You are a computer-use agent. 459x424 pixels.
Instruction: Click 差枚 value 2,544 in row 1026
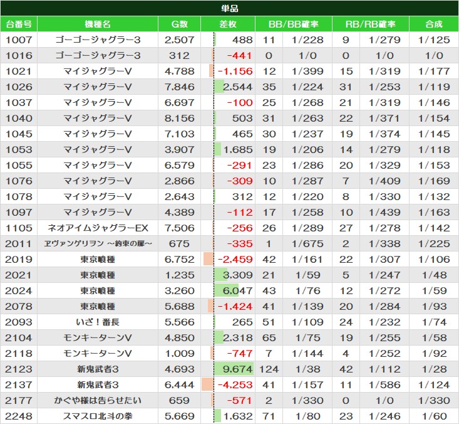238,87
